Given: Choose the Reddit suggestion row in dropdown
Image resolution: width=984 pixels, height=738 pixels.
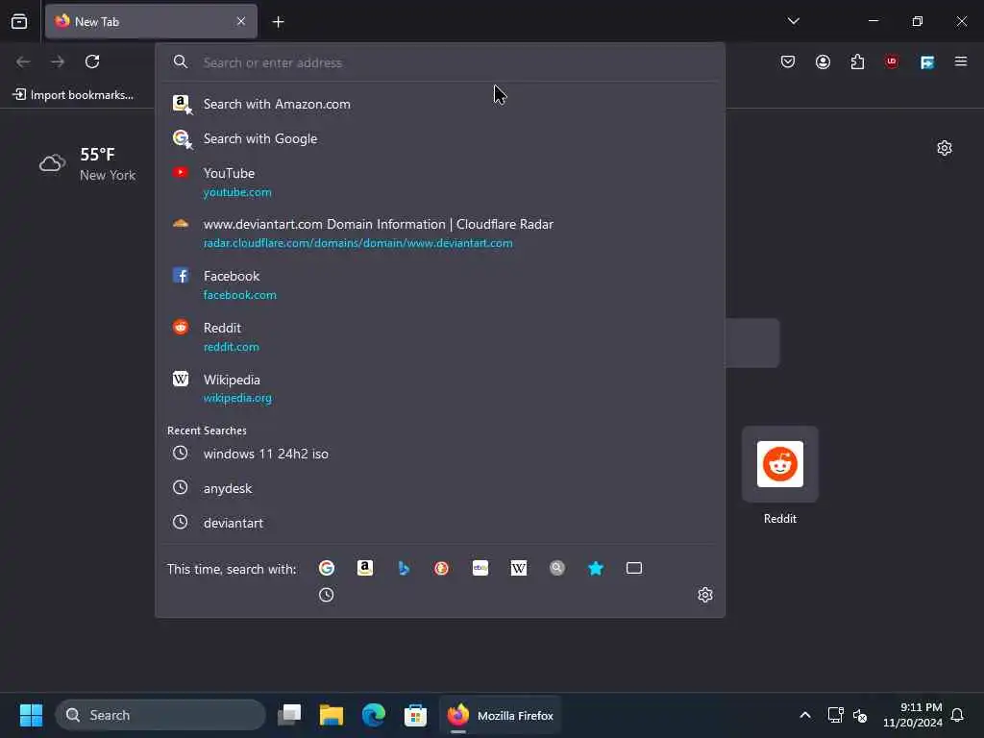Looking at the screenshot, I should tap(440, 337).
